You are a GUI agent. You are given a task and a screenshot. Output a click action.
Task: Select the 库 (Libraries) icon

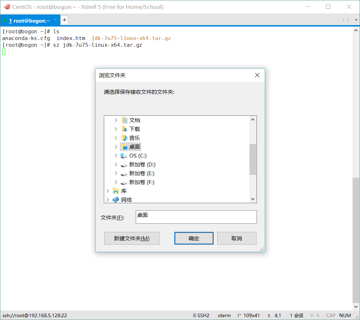coord(116,190)
